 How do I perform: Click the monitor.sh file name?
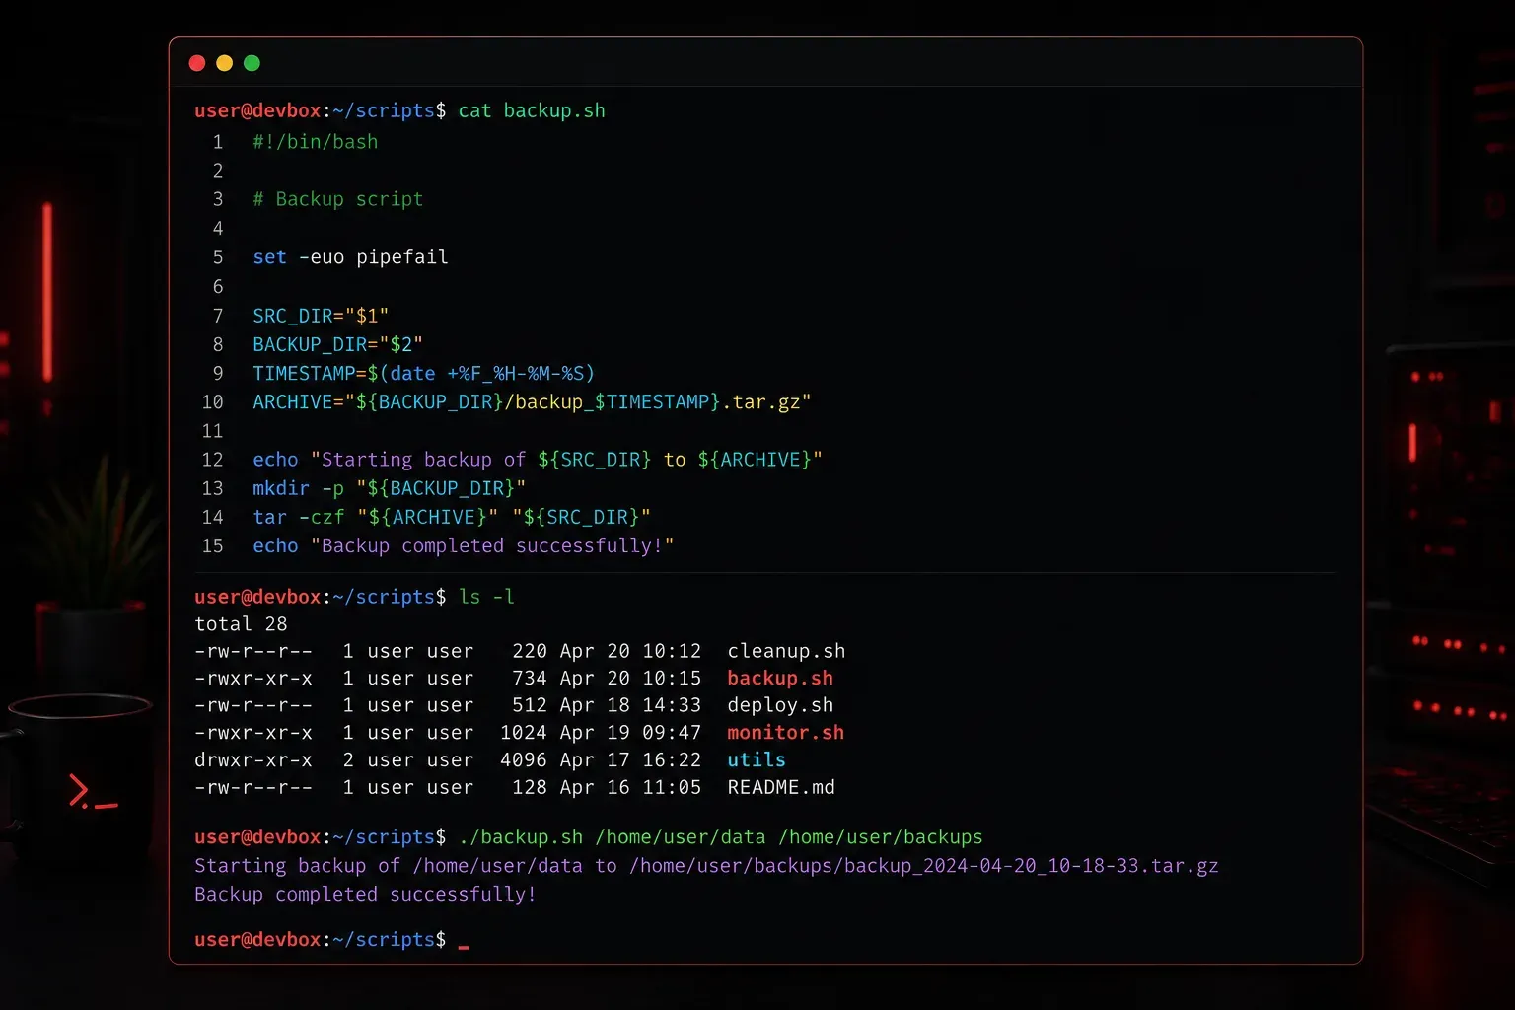(x=786, y=733)
